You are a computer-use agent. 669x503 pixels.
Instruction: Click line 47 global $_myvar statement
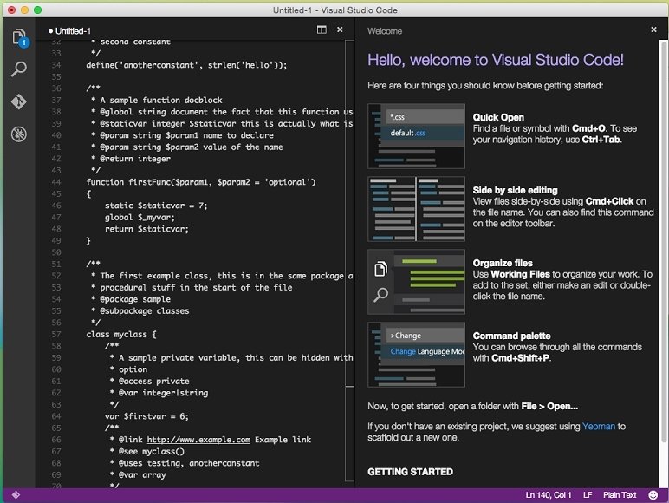(140, 218)
